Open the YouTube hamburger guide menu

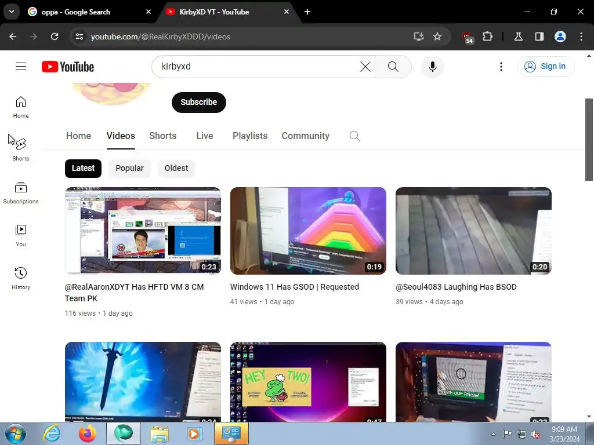click(21, 67)
